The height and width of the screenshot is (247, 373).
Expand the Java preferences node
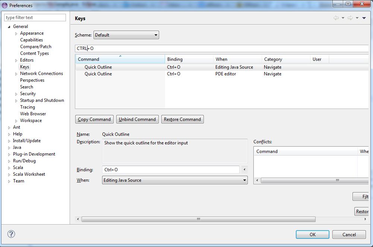click(x=9, y=148)
